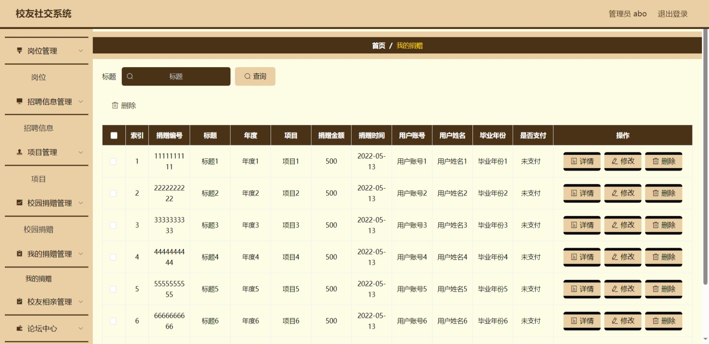Toggle the 校园捐赠管理 chevron

coord(81,203)
